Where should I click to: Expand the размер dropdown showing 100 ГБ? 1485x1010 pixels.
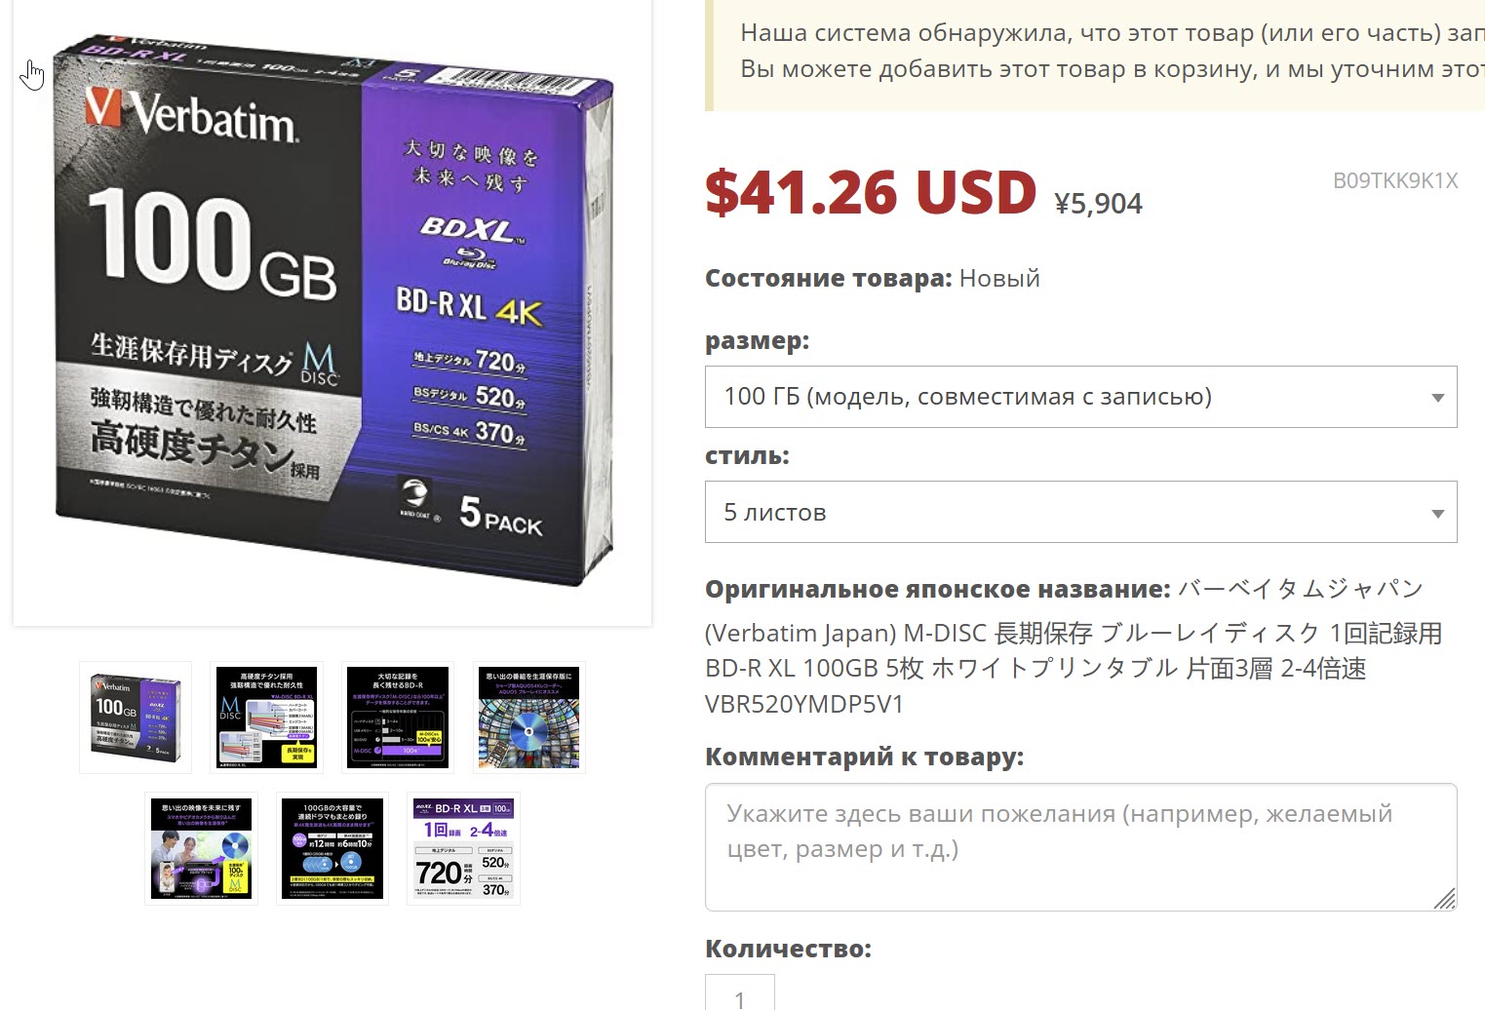[1080, 397]
